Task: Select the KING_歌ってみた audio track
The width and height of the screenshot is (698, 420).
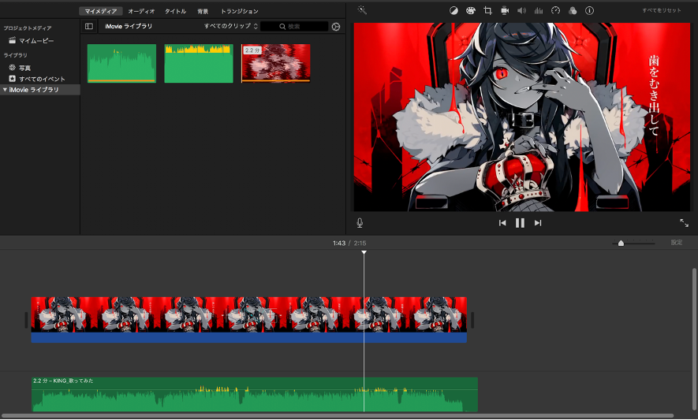Action: (x=255, y=395)
